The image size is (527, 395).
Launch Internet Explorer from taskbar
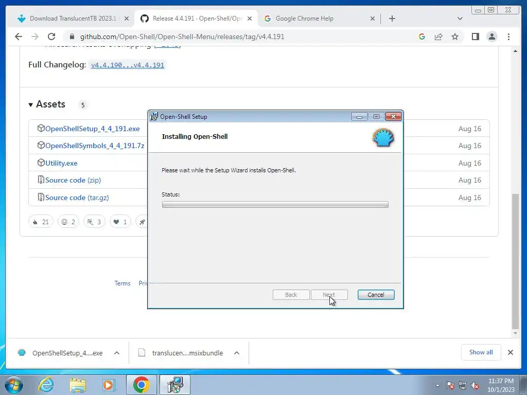46,385
